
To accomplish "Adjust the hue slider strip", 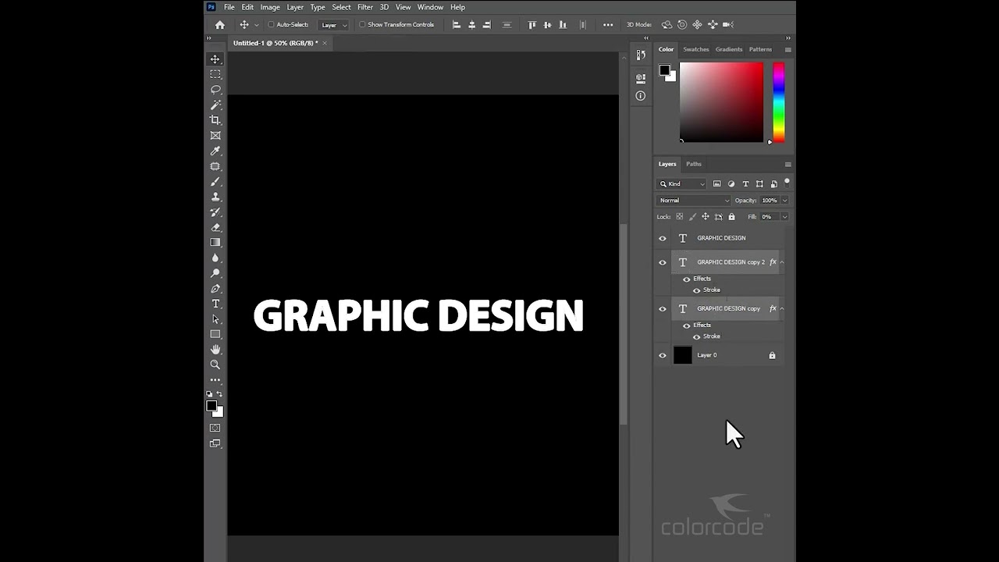I will 778,102.
